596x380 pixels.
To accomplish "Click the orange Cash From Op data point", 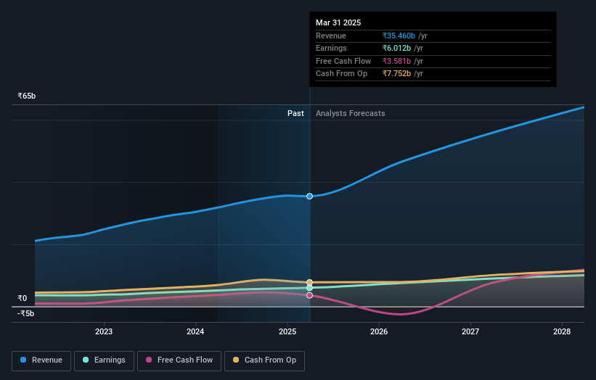I will click(x=310, y=282).
